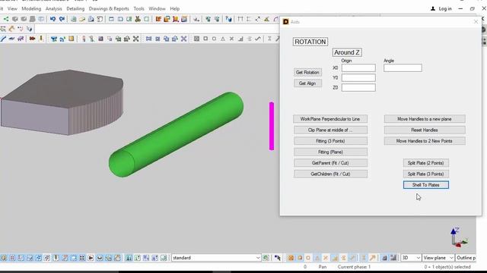This screenshot has width=487, height=273.
Task: Select the magenta vertical bar object
Action: click(x=272, y=126)
